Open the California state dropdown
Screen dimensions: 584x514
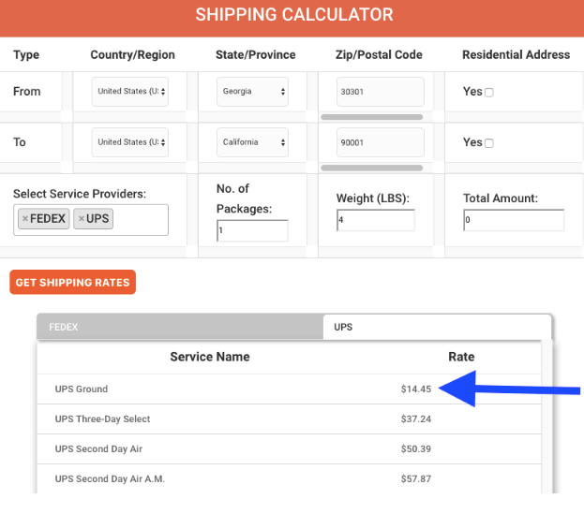252,142
